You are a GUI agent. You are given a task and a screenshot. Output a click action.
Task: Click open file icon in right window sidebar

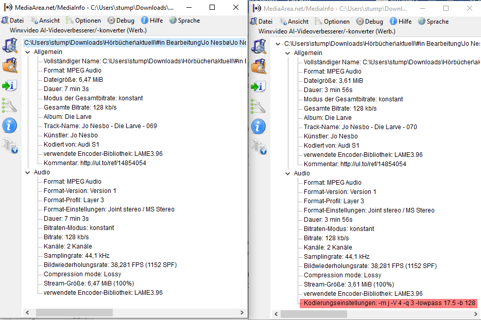tap(259, 46)
